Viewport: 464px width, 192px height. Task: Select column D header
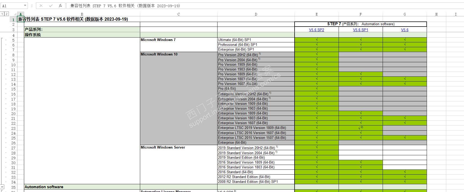(256, 14)
